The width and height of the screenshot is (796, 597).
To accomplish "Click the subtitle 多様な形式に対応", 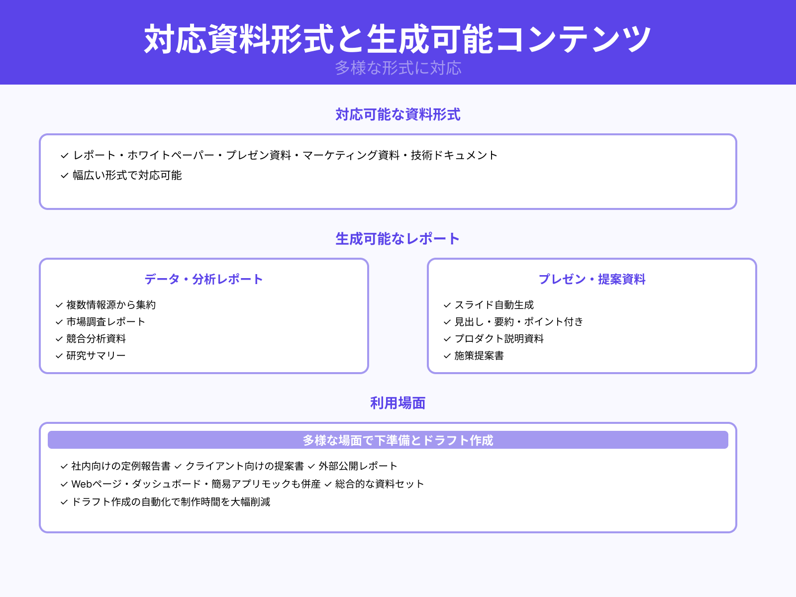I will (398, 70).
